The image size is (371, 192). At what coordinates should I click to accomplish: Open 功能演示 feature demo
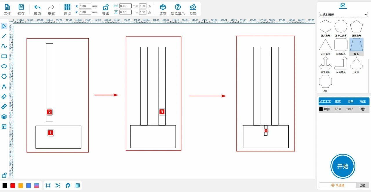tap(178, 9)
